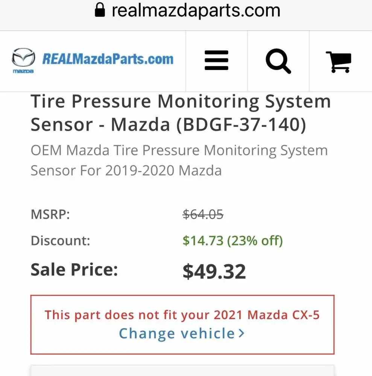Open search with the magnifying glass icon
This screenshot has width=372, height=376.
point(278,61)
